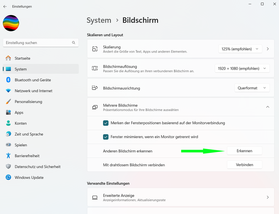The width and height of the screenshot is (279, 214).
Task: Click the Erkennen button
Action: coord(244,151)
